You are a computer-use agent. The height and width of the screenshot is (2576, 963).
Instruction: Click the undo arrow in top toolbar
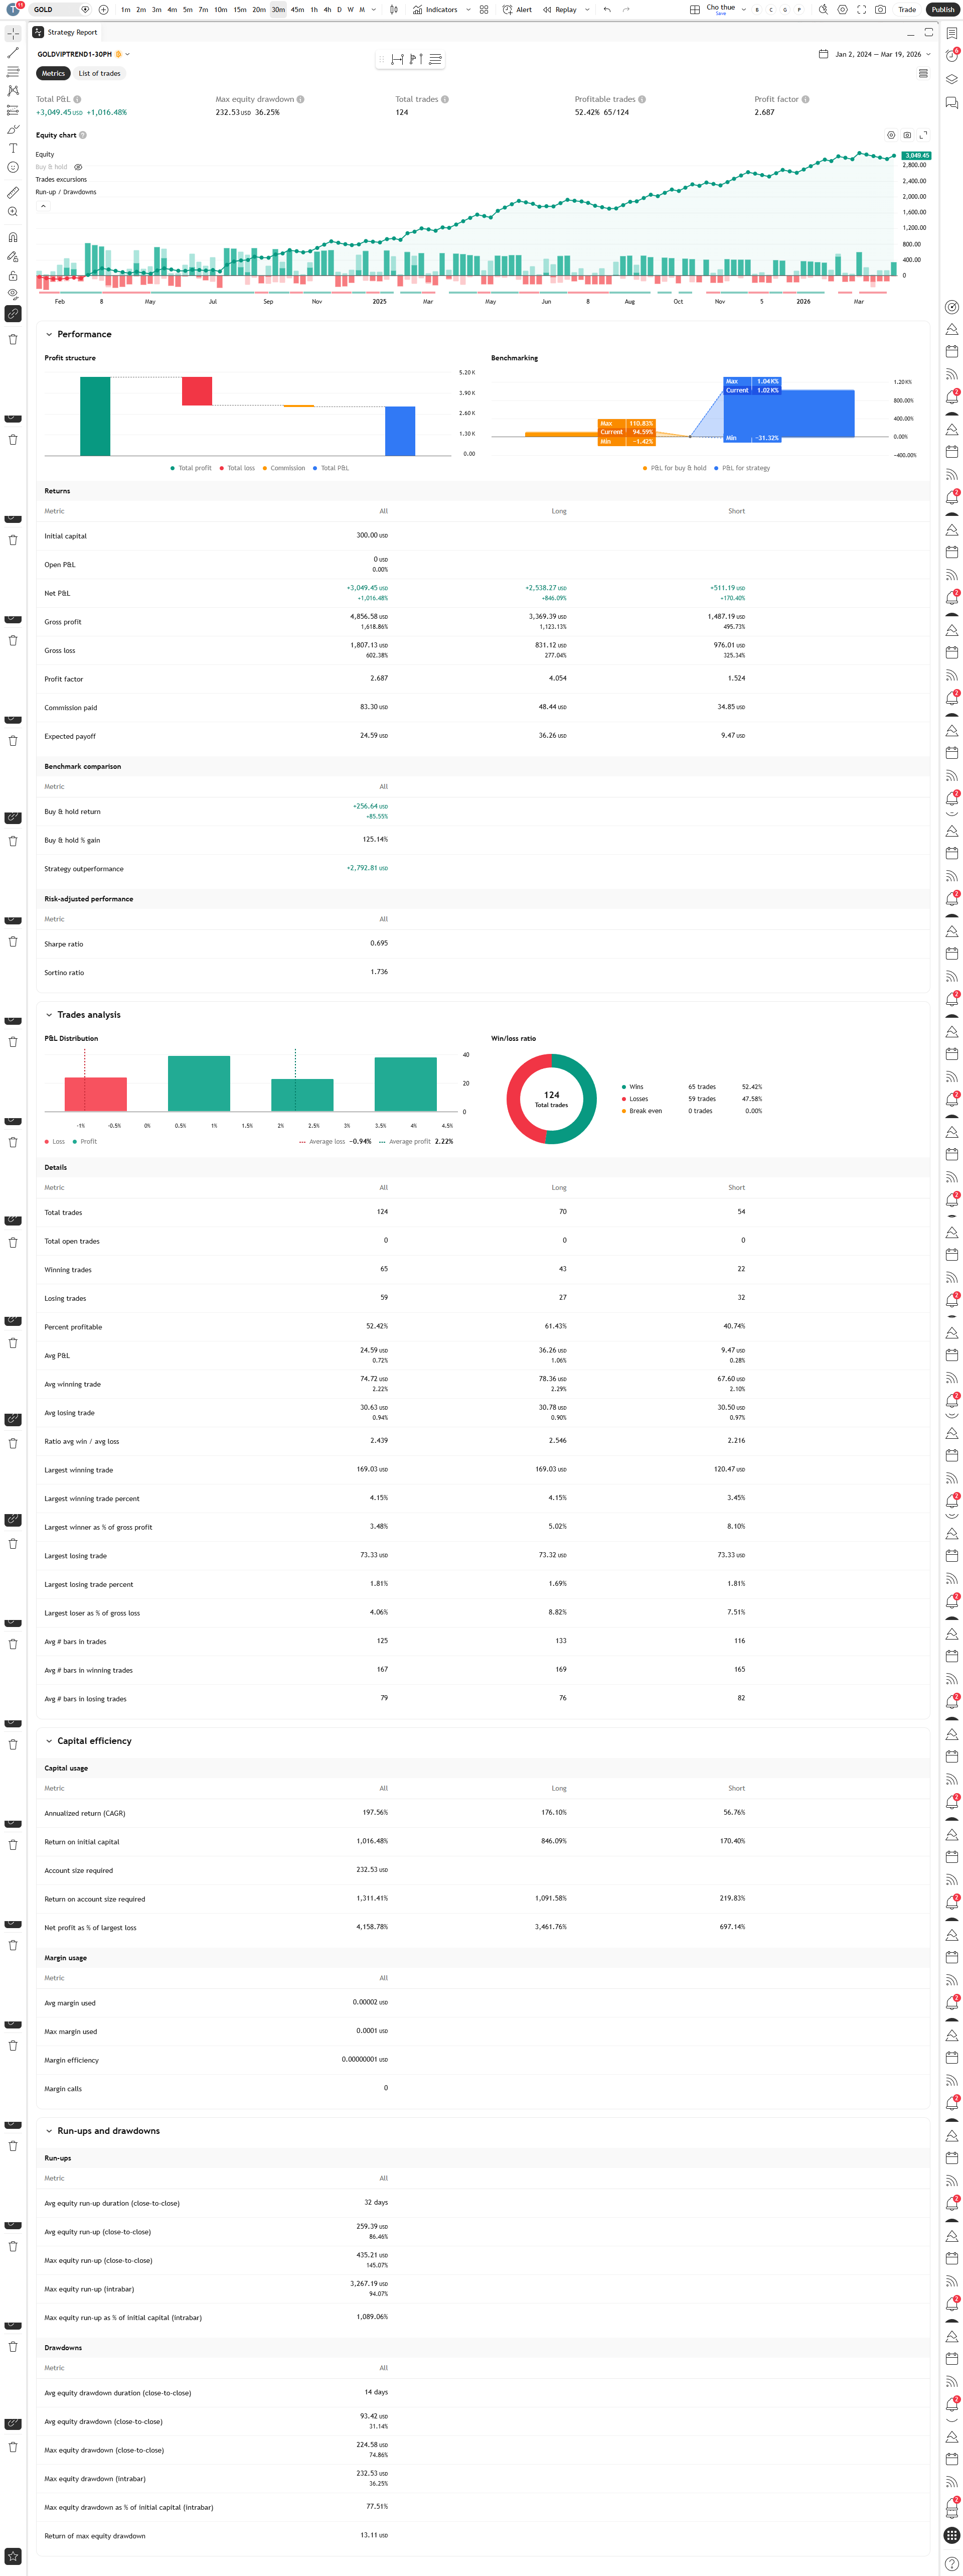tap(606, 10)
